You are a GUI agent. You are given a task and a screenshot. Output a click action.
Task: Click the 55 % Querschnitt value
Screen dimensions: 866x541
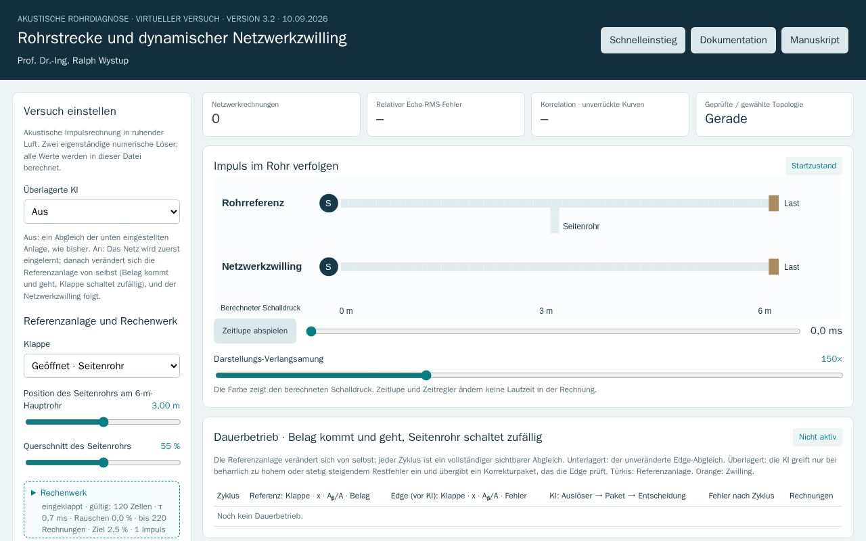[x=170, y=446]
